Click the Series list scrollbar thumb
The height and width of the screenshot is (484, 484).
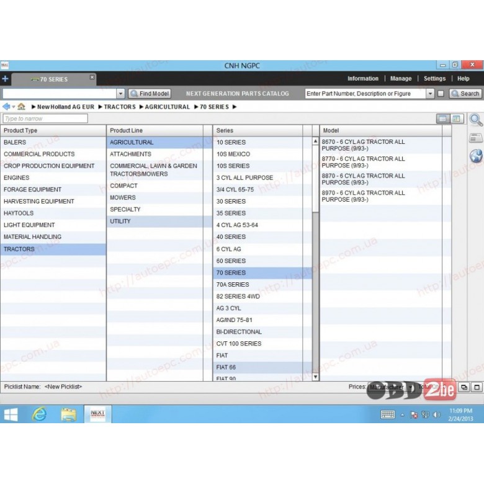coord(315,179)
